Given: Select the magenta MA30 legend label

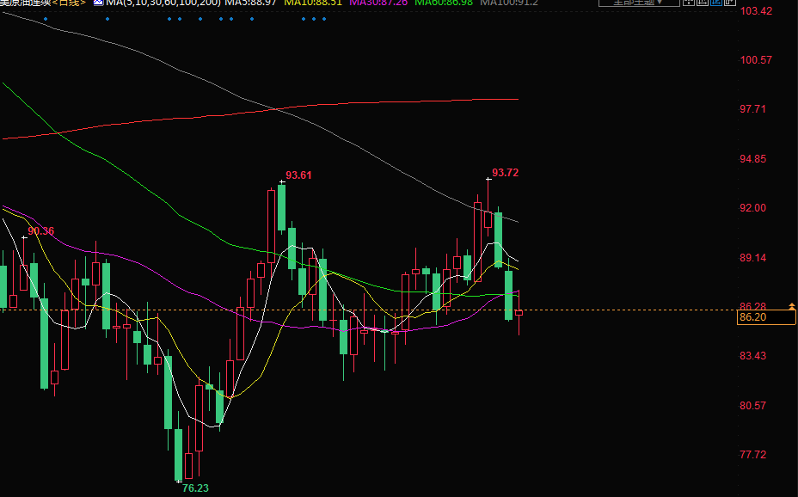Looking at the screenshot, I should click(x=378, y=3).
